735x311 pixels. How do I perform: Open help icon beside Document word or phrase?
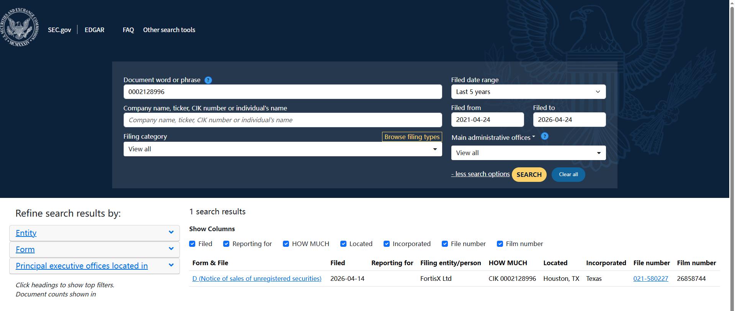(208, 80)
